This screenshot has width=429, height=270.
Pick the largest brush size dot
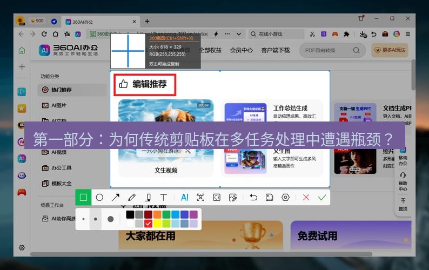point(111,219)
